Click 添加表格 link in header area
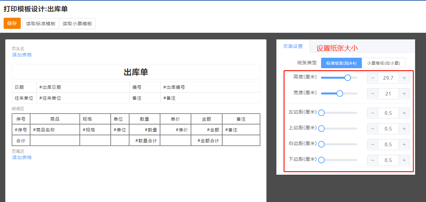 [22, 55]
